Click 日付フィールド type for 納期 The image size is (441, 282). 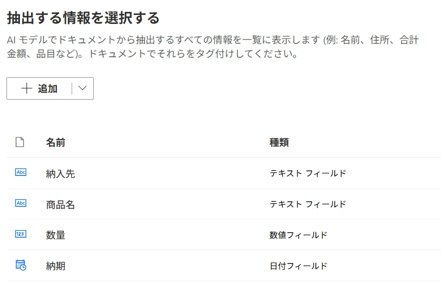point(298,266)
